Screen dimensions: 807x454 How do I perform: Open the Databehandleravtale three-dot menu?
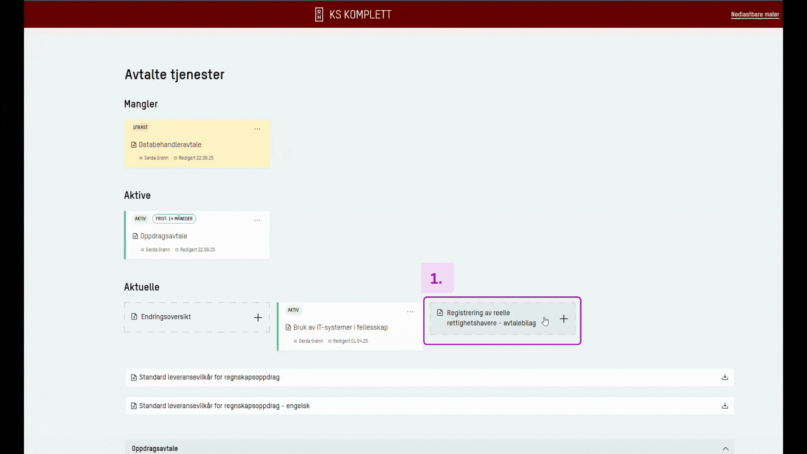[257, 129]
